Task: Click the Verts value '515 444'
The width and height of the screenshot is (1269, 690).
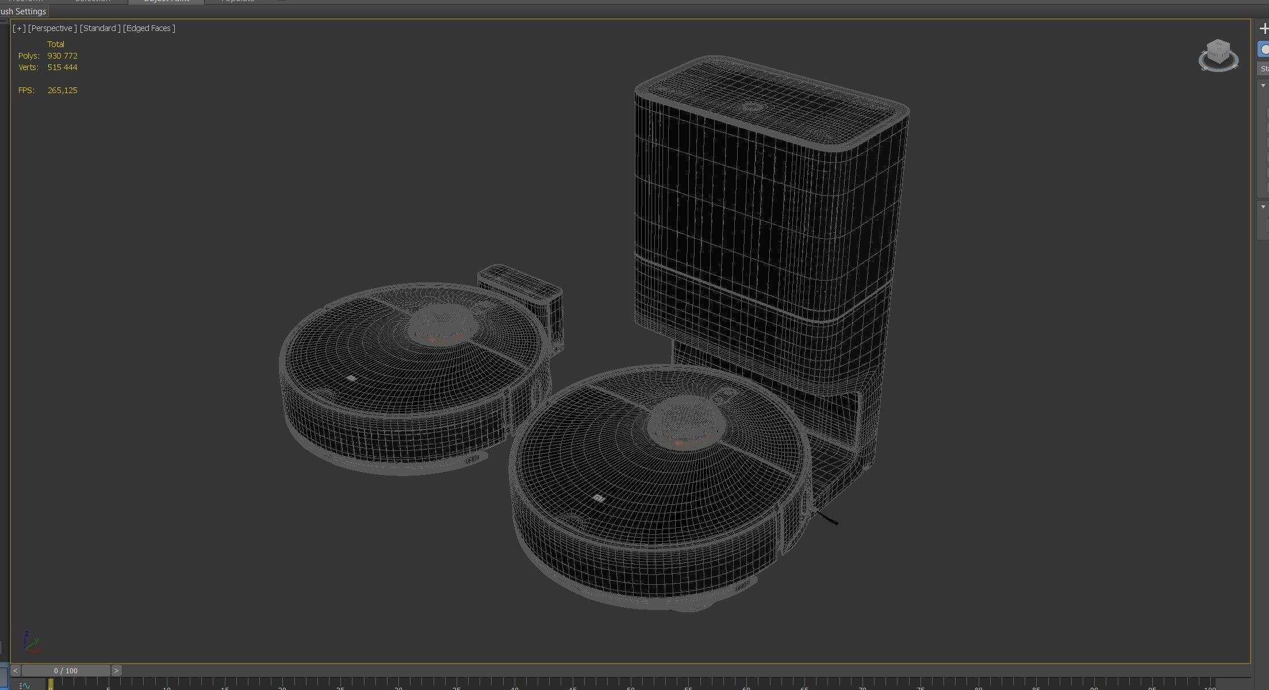Action: pos(62,67)
